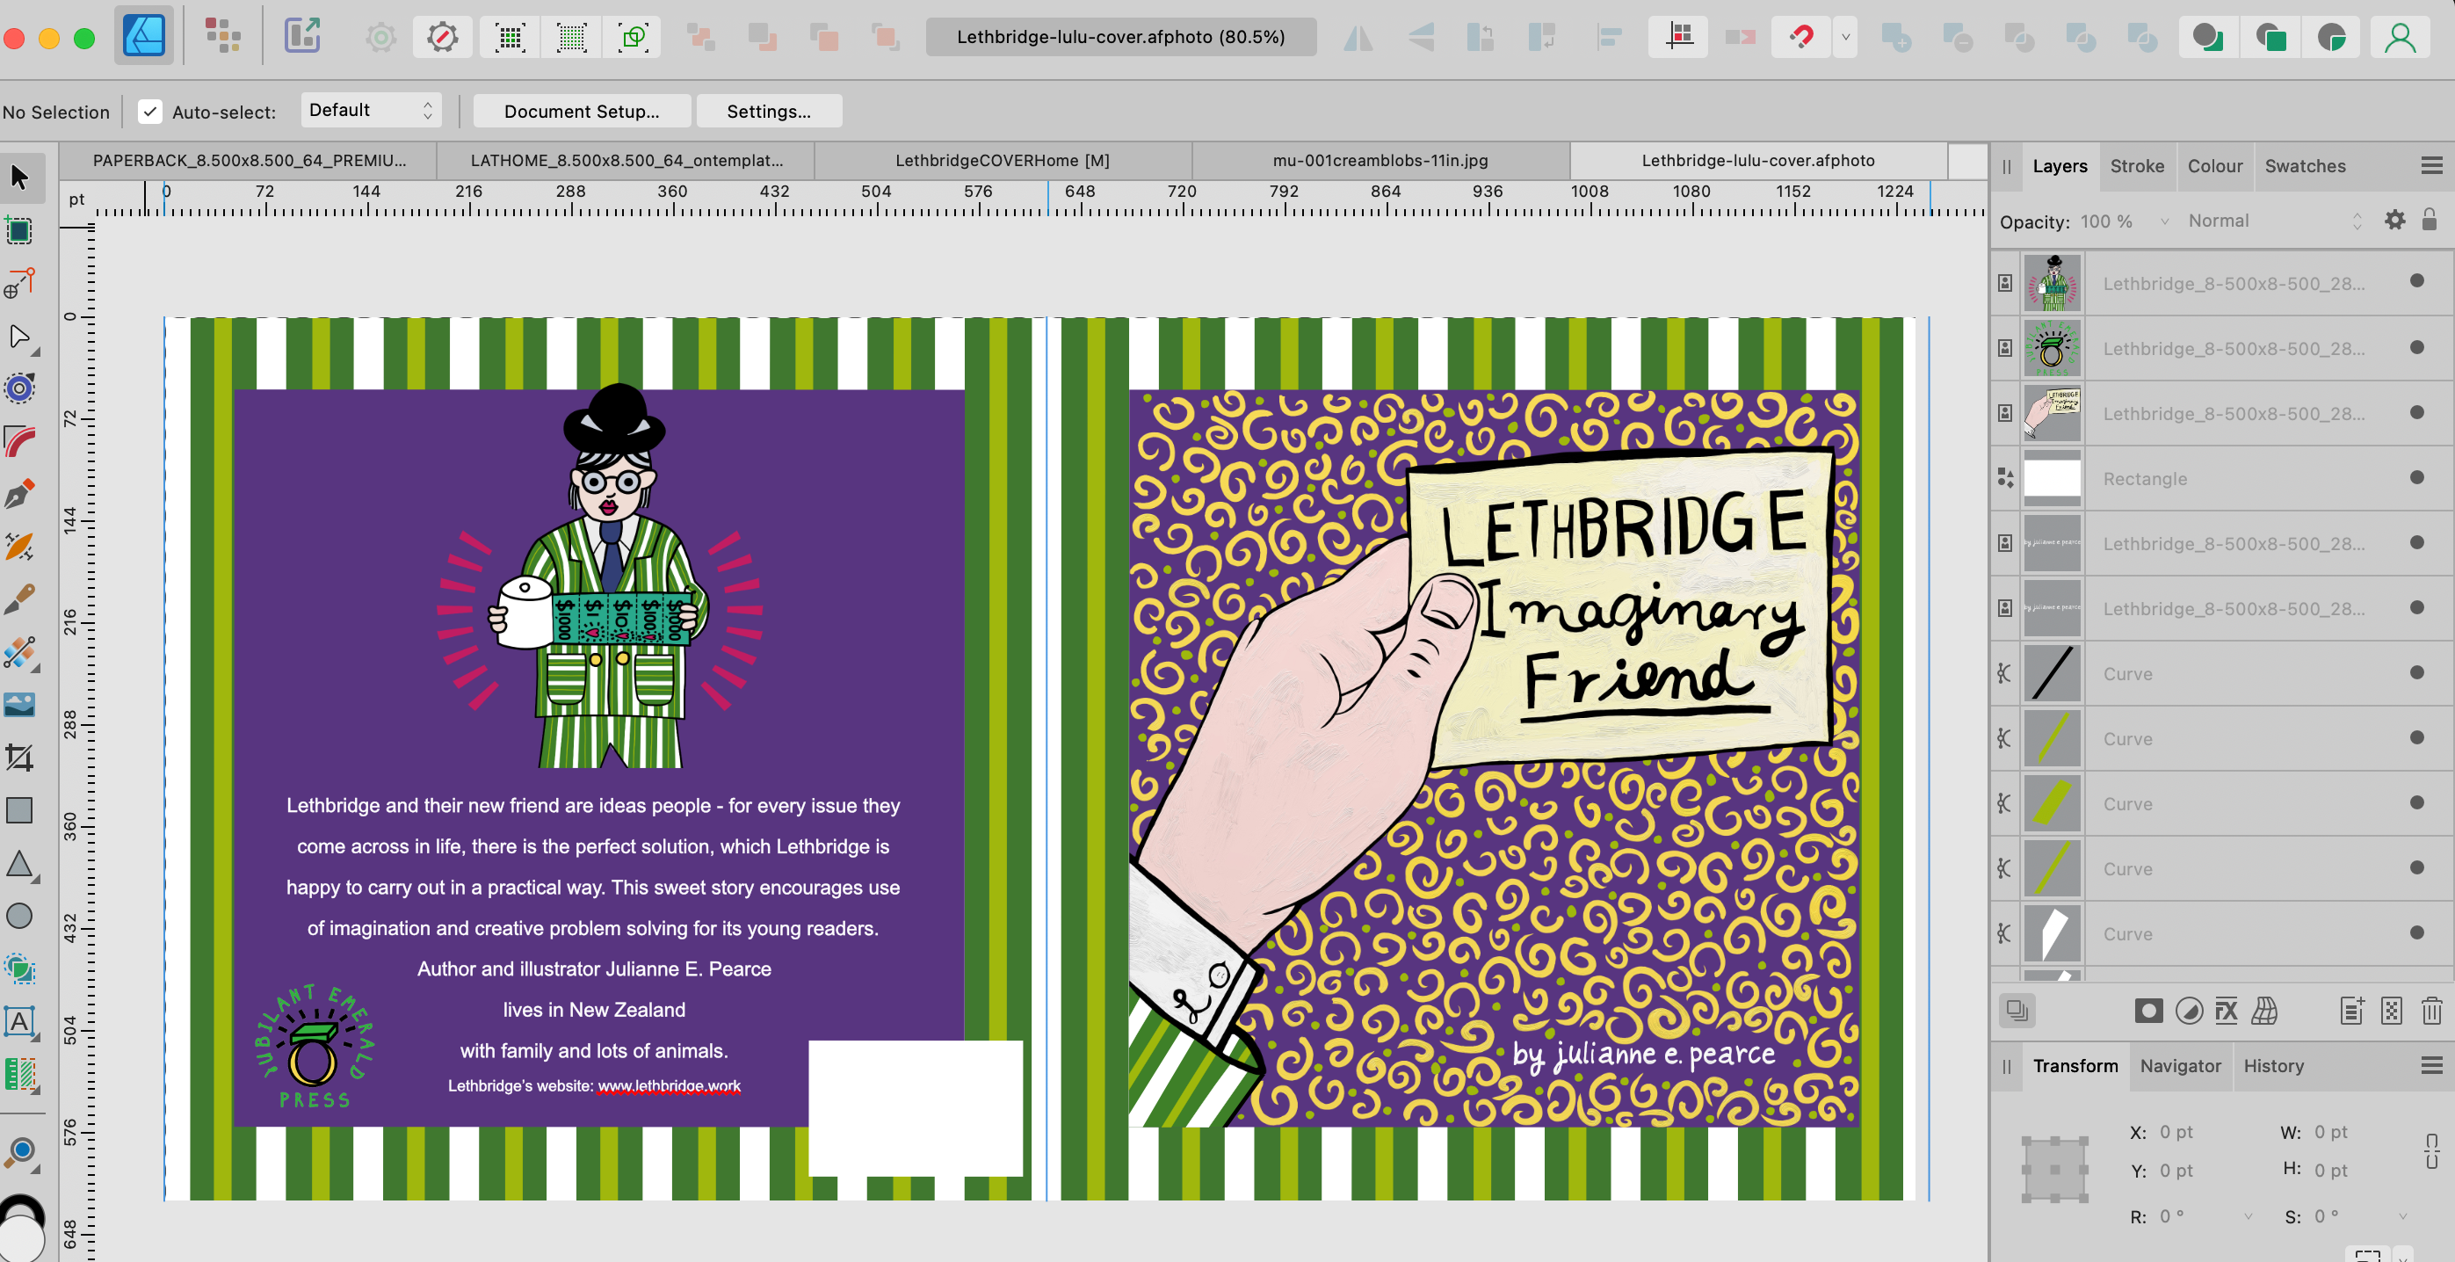Select the Shape Builder tool

tap(19, 969)
